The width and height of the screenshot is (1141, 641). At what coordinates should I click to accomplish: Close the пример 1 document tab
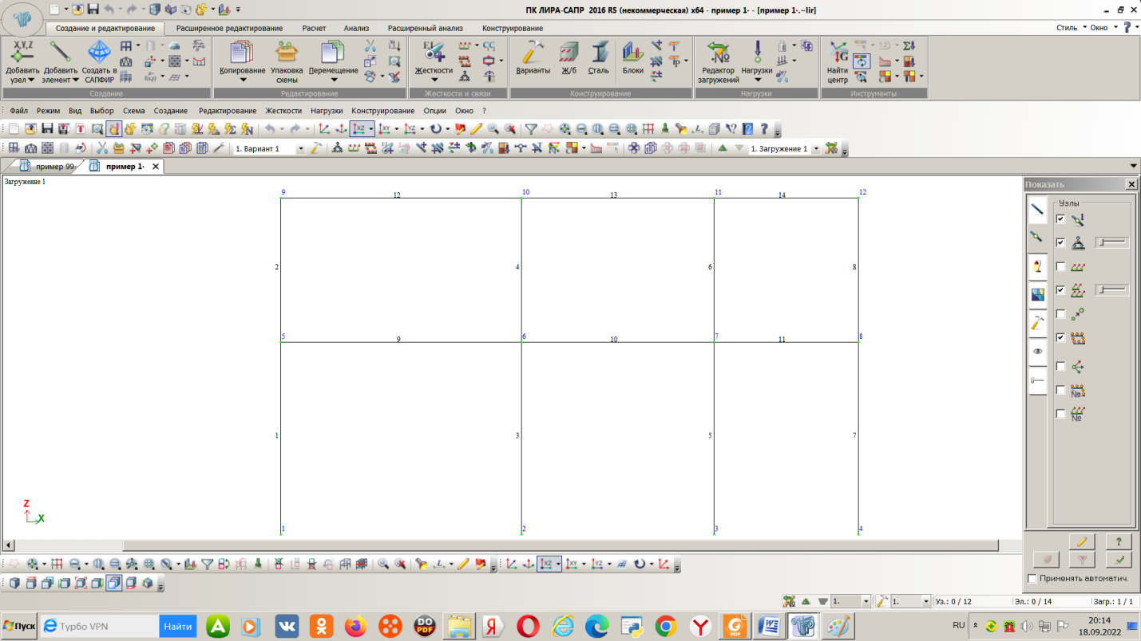click(x=156, y=167)
